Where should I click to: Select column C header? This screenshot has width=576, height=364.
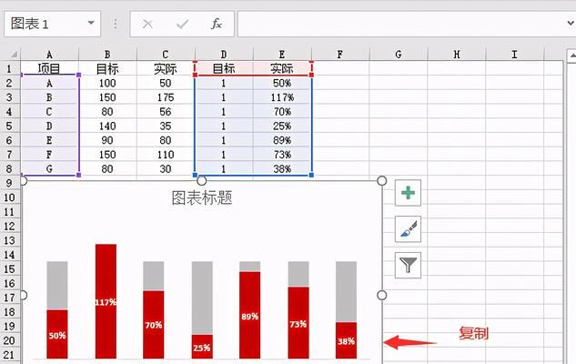166,55
